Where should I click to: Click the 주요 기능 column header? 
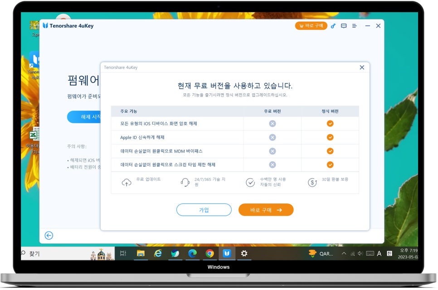tap(128, 111)
